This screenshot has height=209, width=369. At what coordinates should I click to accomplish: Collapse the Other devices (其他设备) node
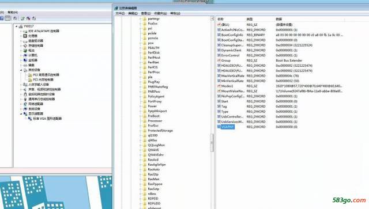pos(21,70)
